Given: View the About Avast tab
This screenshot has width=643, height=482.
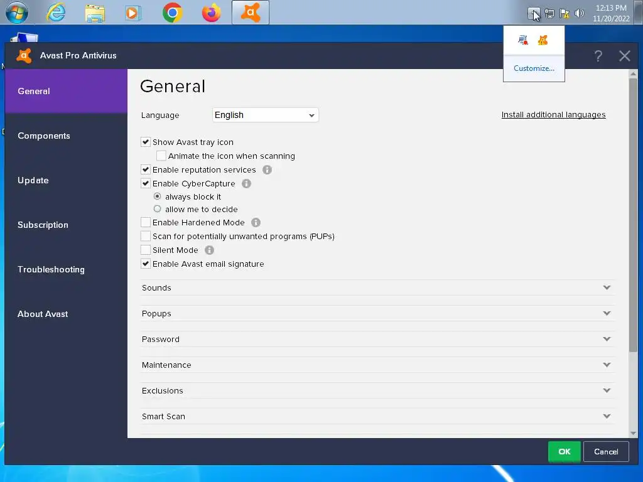Looking at the screenshot, I should point(66,314).
